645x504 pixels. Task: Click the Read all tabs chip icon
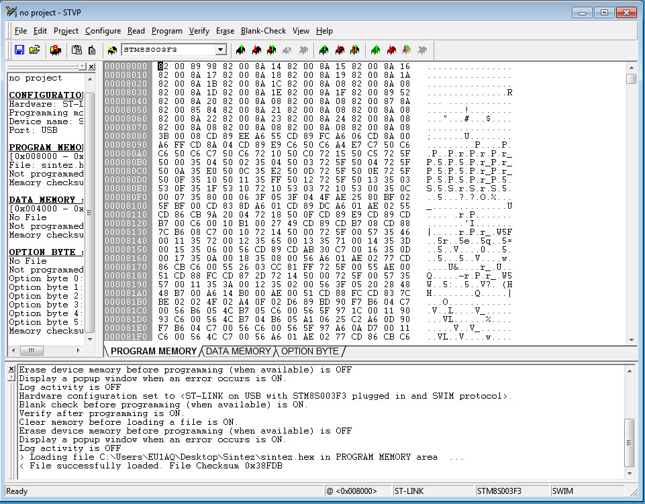point(376,50)
